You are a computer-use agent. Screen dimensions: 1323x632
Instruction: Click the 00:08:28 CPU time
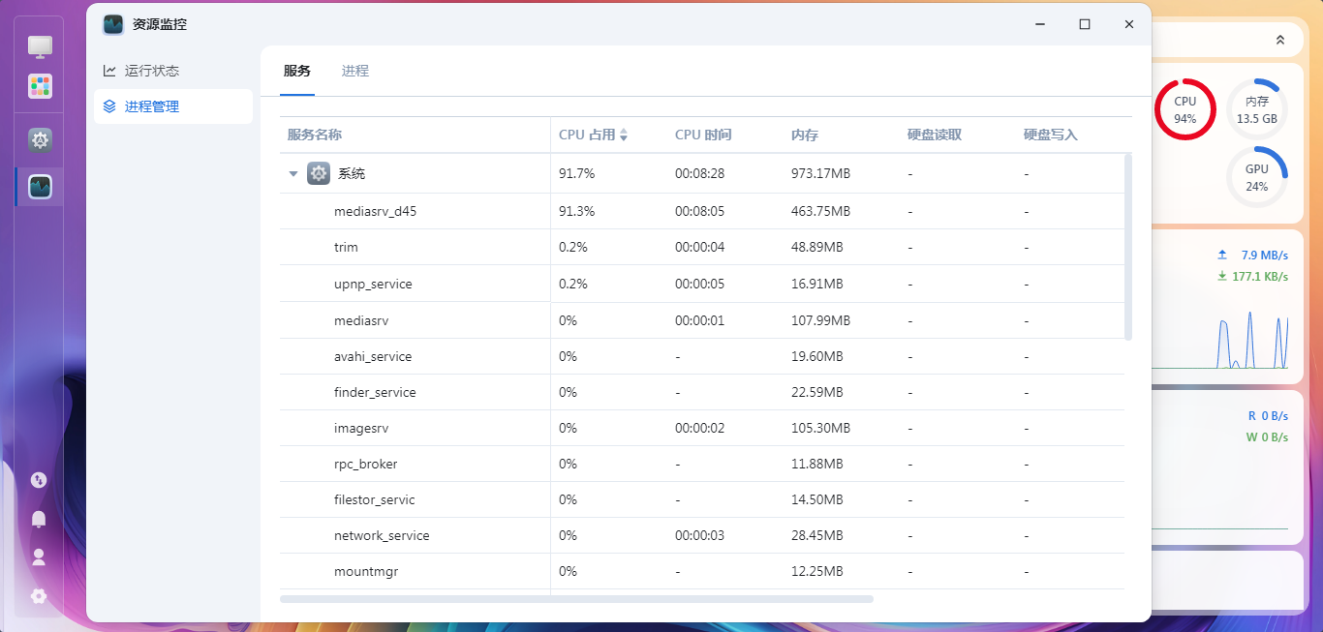coord(699,173)
